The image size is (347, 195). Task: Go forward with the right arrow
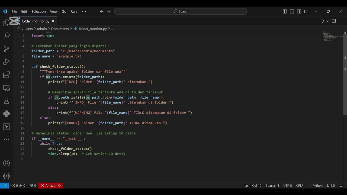[109, 11]
